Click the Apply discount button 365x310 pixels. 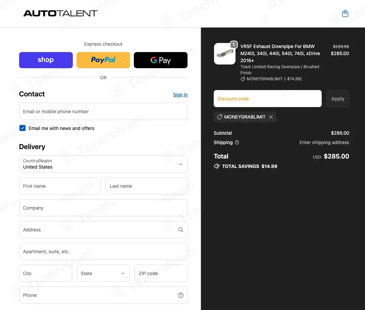pyautogui.click(x=337, y=99)
